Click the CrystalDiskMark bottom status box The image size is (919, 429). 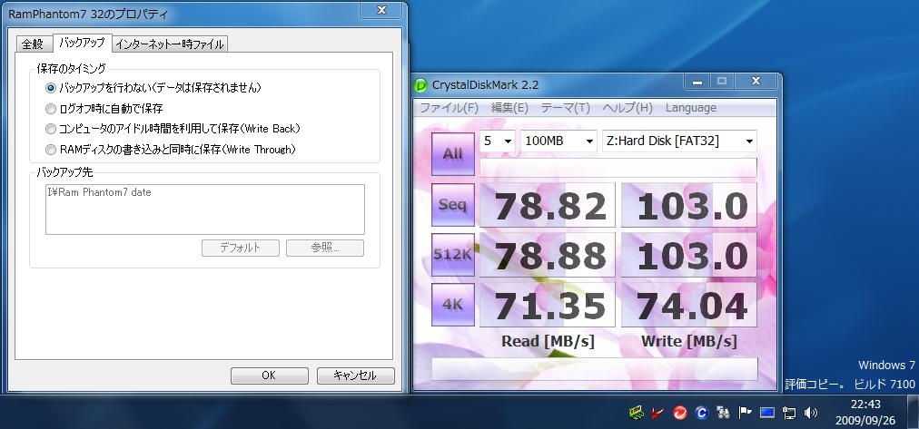[594, 369]
